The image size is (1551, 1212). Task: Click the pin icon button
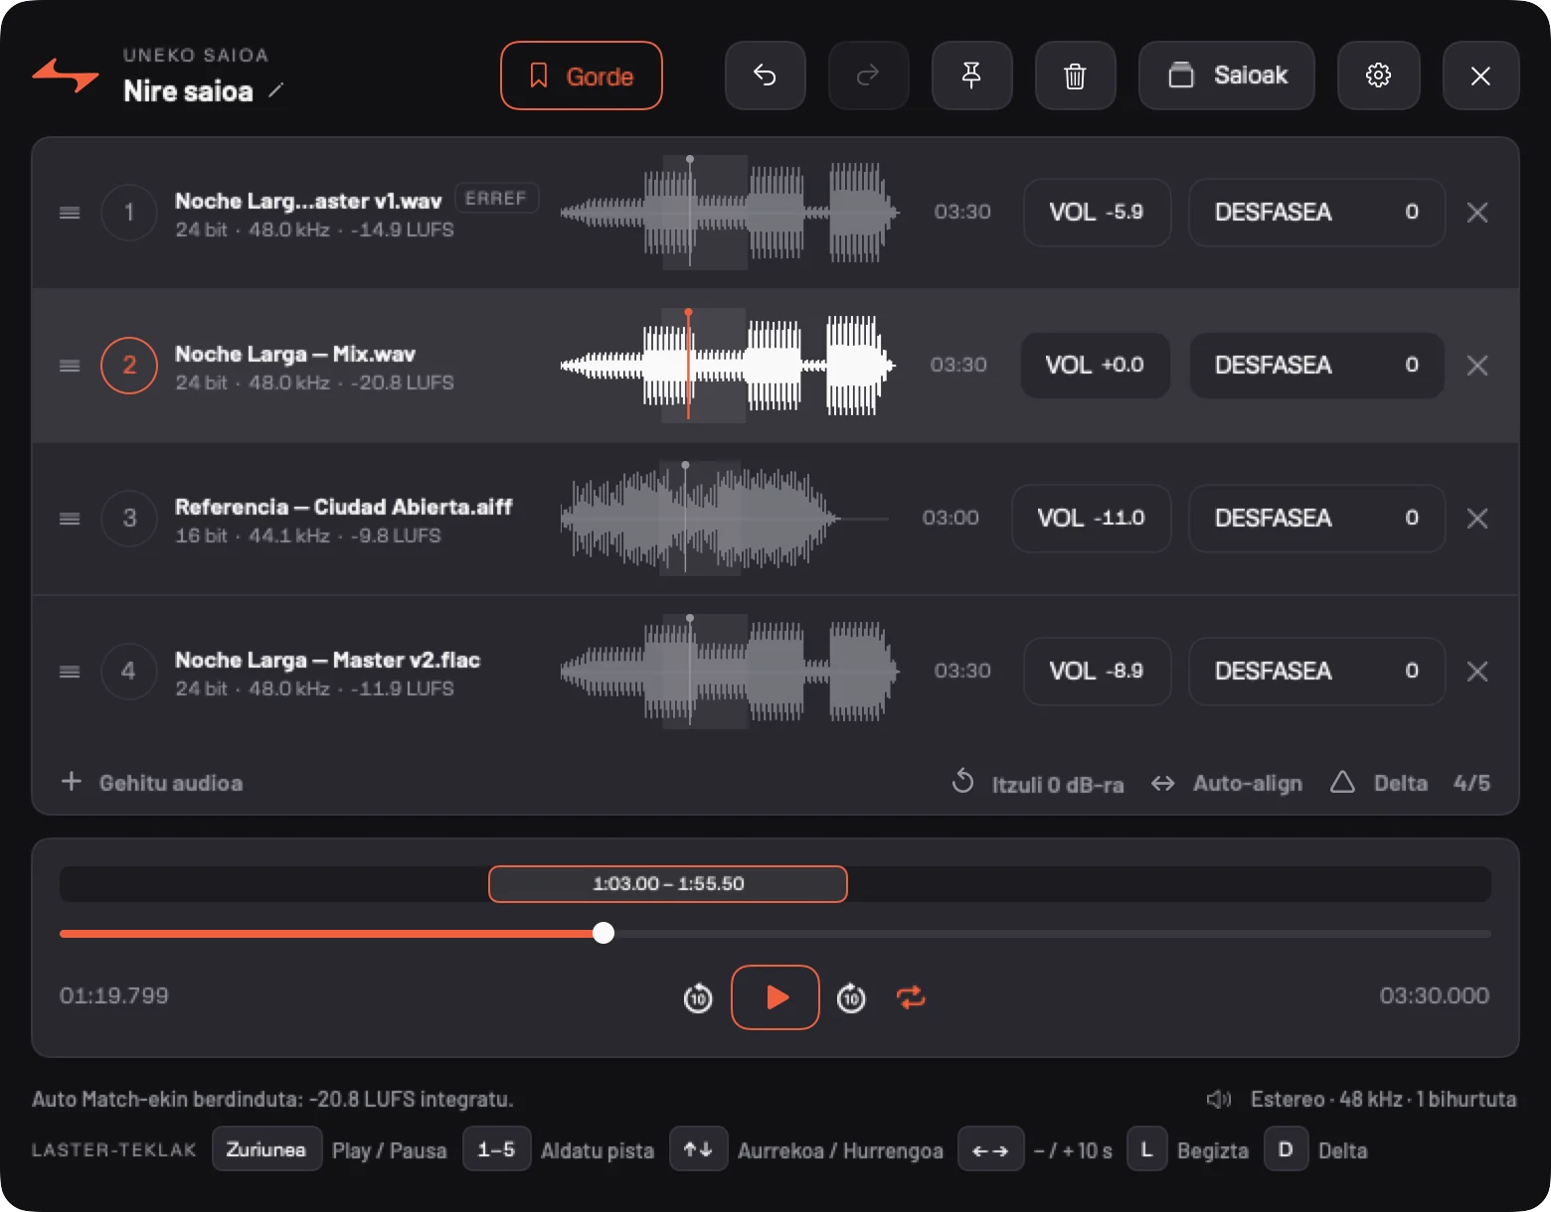pyautogui.click(x=971, y=76)
